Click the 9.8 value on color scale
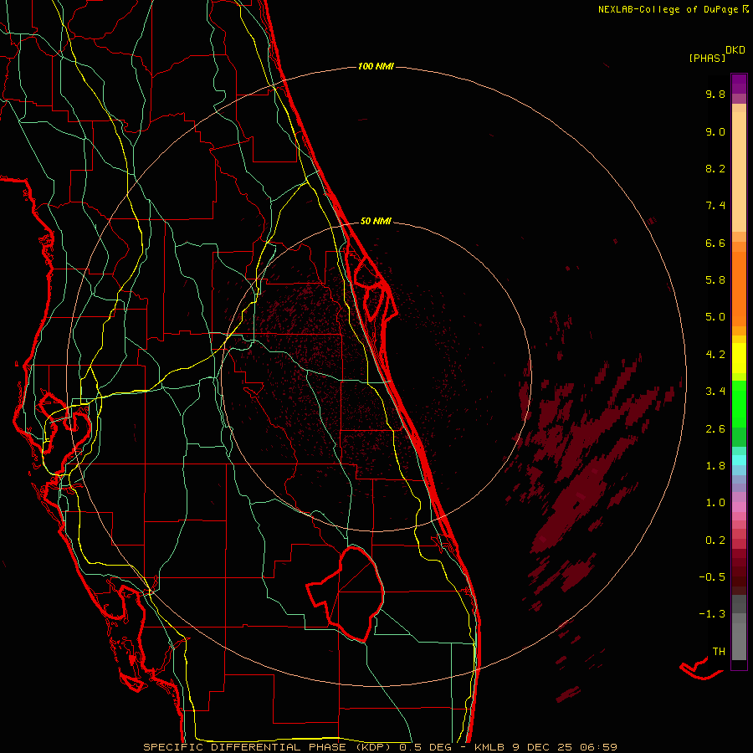This screenshot has height=753, width=753. click(715, 94)
